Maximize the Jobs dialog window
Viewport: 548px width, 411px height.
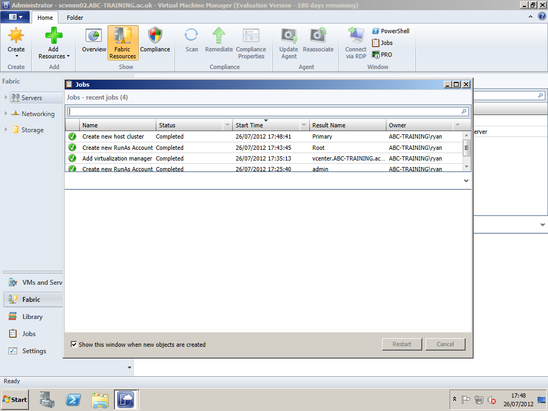pyautogui.click(x=456, y=84)
